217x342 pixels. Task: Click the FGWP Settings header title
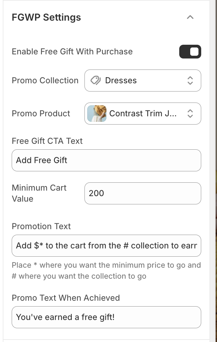(46, 18)
